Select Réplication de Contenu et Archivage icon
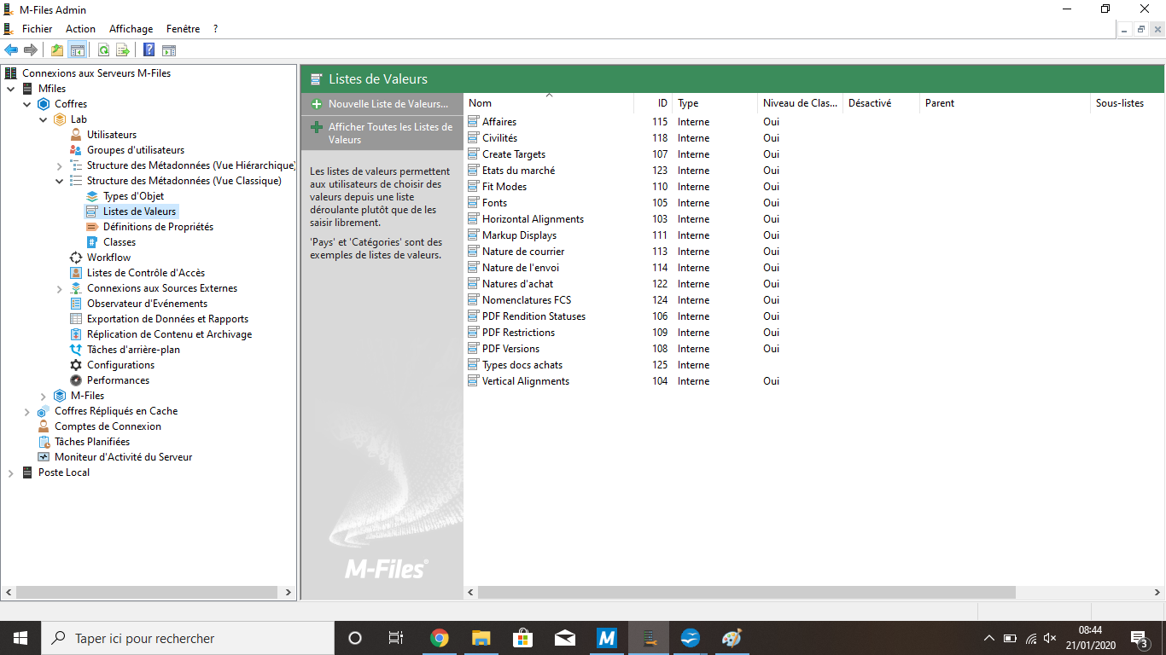 [x=76, y=334]
